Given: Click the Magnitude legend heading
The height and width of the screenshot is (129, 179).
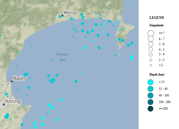Looking at the screenshot, I should pyautogui.click(x=156, y=25).
